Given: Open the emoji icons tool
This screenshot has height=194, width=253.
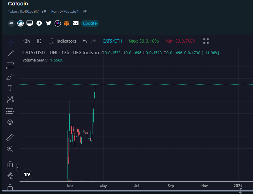Looking at the screenshot, I should [10, 122].
